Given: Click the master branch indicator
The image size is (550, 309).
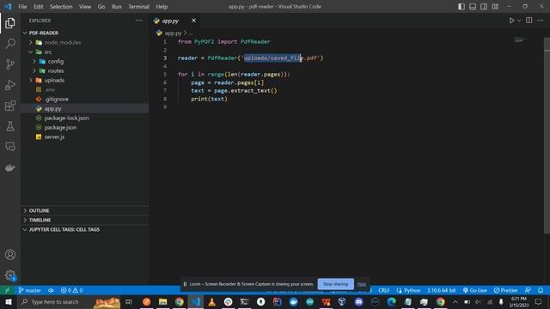Looking at the screenshot, I should pyautogui.click(x=30, y=290).
